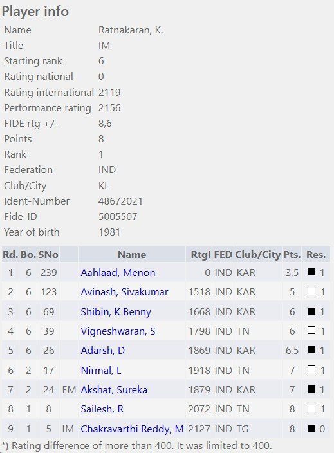Screen dimensions: 334x453
Task: Click the white piece icon in round 4
Action: [x=311, y=330]
